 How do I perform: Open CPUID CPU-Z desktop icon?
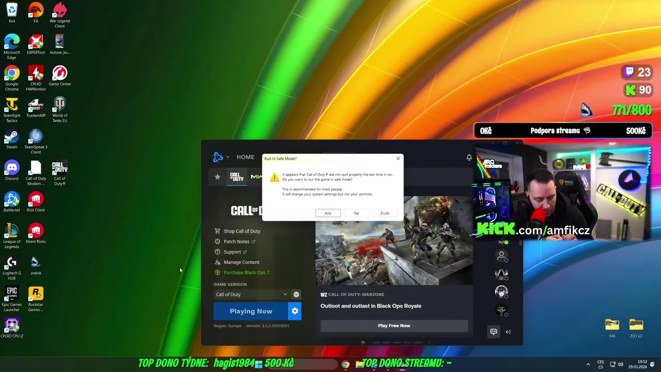pyautogui.click(x=12, y=328)
